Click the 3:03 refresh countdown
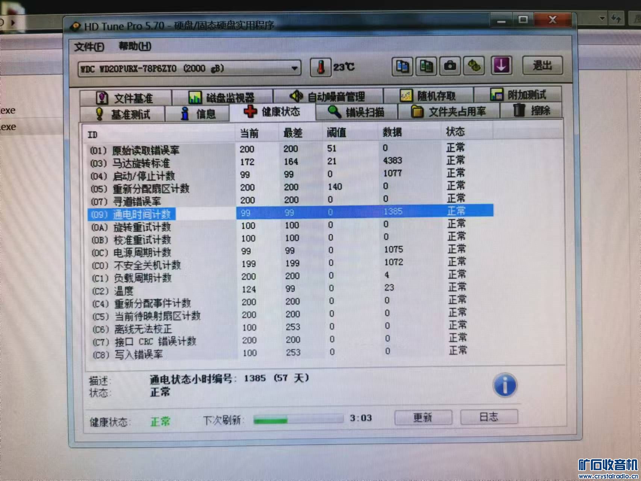Viewport: 641px width, 481px height. [361, 418]
